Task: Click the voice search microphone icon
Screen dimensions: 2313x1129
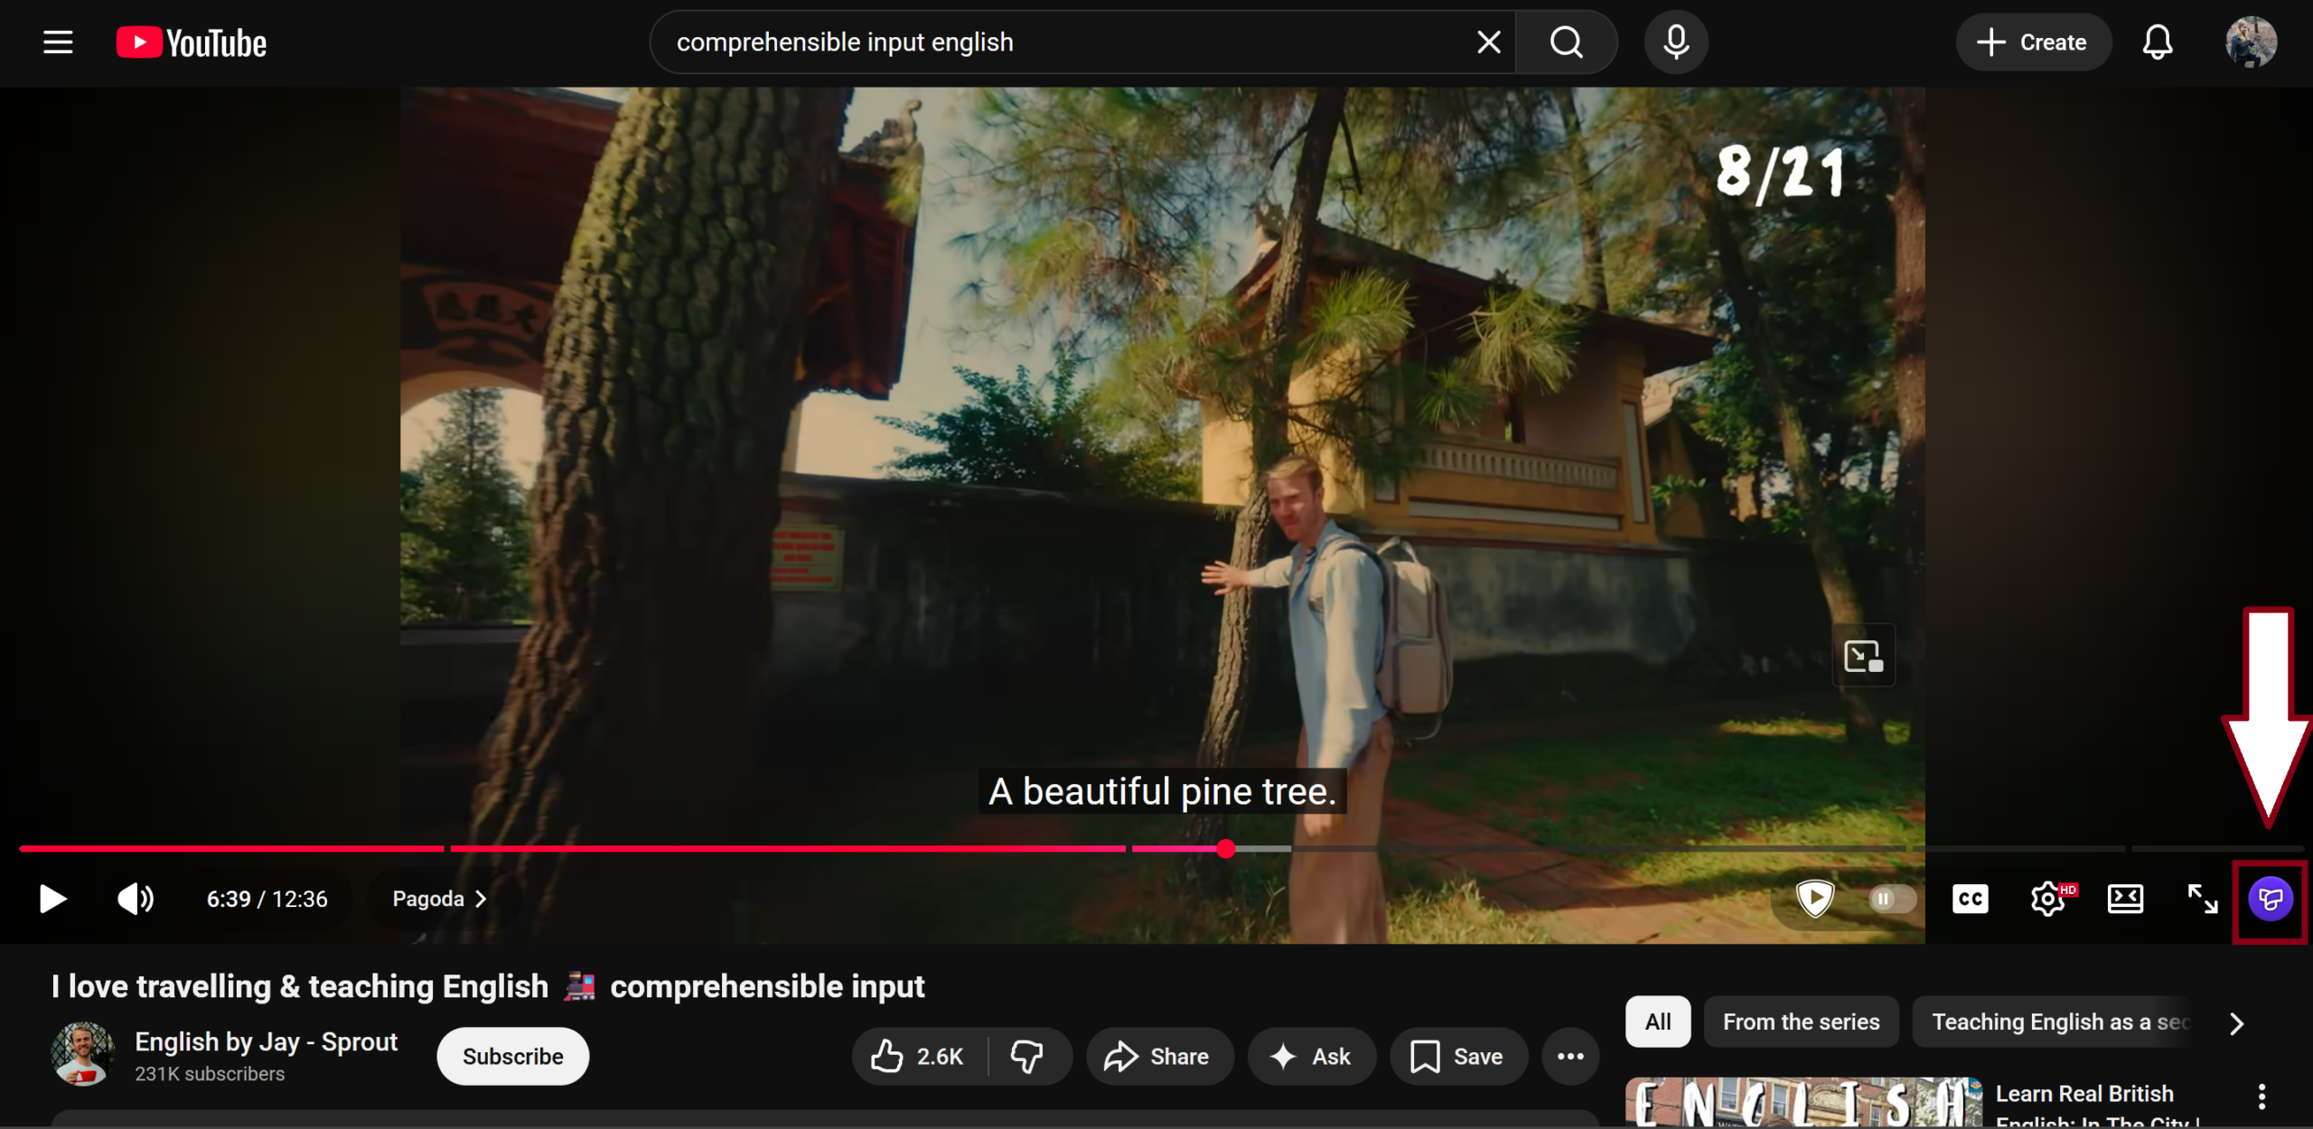Action: (x=1675, y=42)
